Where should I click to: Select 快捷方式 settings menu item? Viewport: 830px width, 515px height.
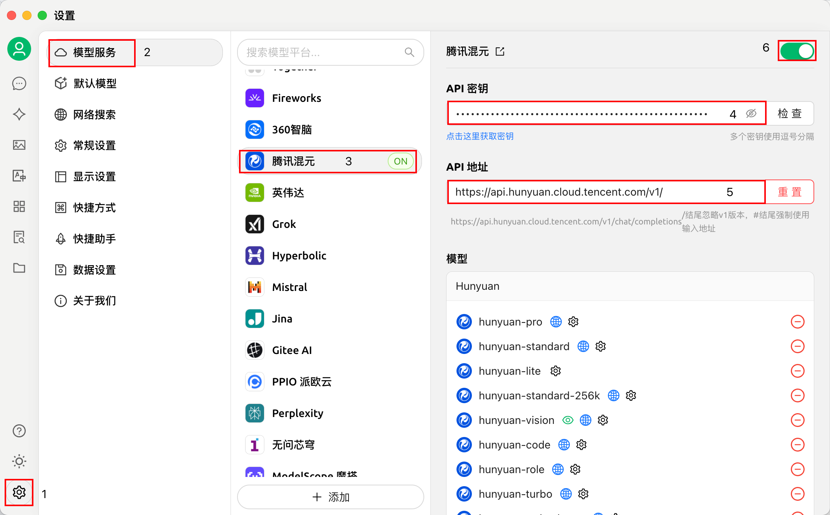(x=134, y=208)
